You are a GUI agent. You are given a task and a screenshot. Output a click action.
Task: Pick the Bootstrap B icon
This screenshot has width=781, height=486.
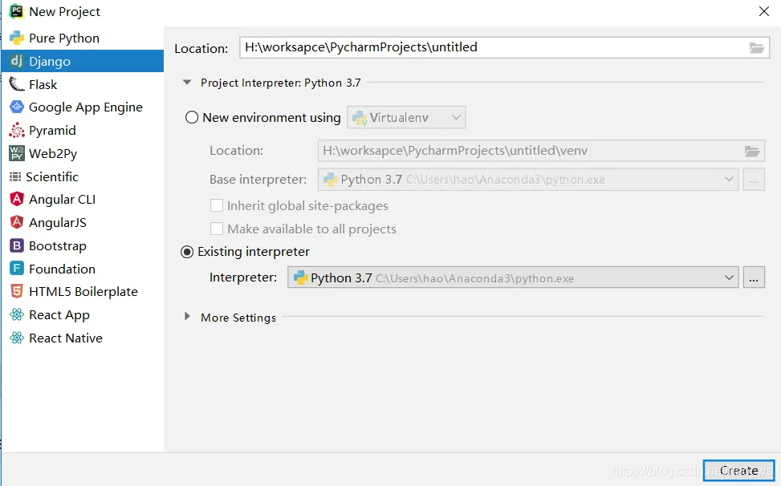point(16,245)
